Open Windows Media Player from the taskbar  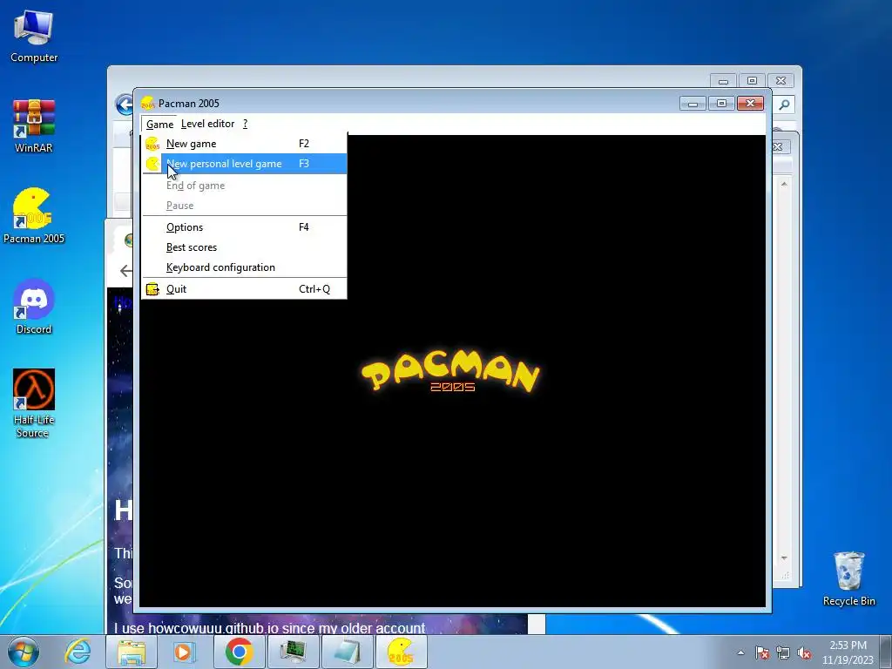pyautogui.click(x=184, y=652)
